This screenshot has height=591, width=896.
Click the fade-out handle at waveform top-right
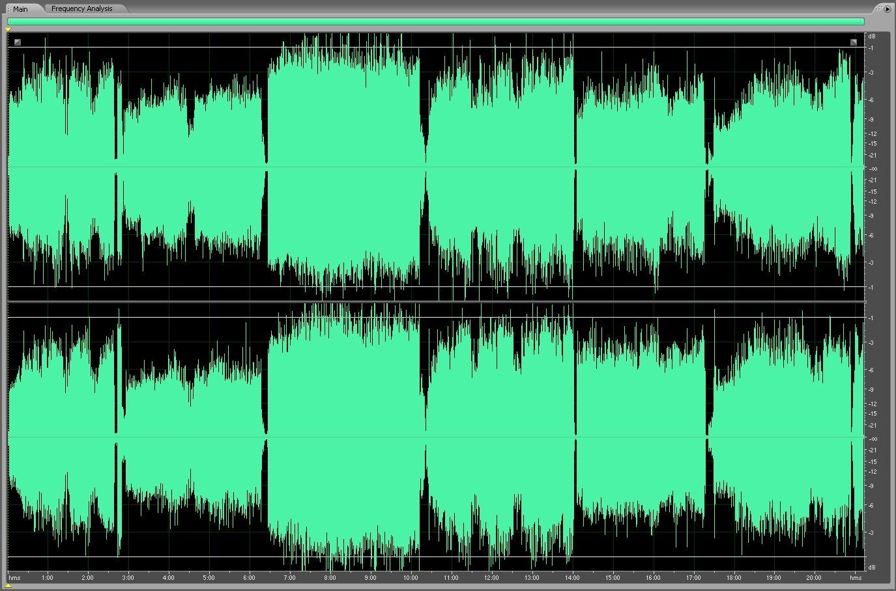click(x=854, y=42)
